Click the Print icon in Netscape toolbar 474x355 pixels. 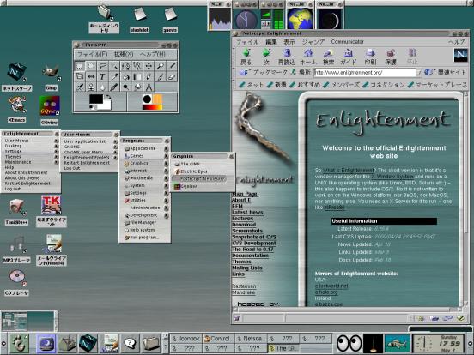370,57
